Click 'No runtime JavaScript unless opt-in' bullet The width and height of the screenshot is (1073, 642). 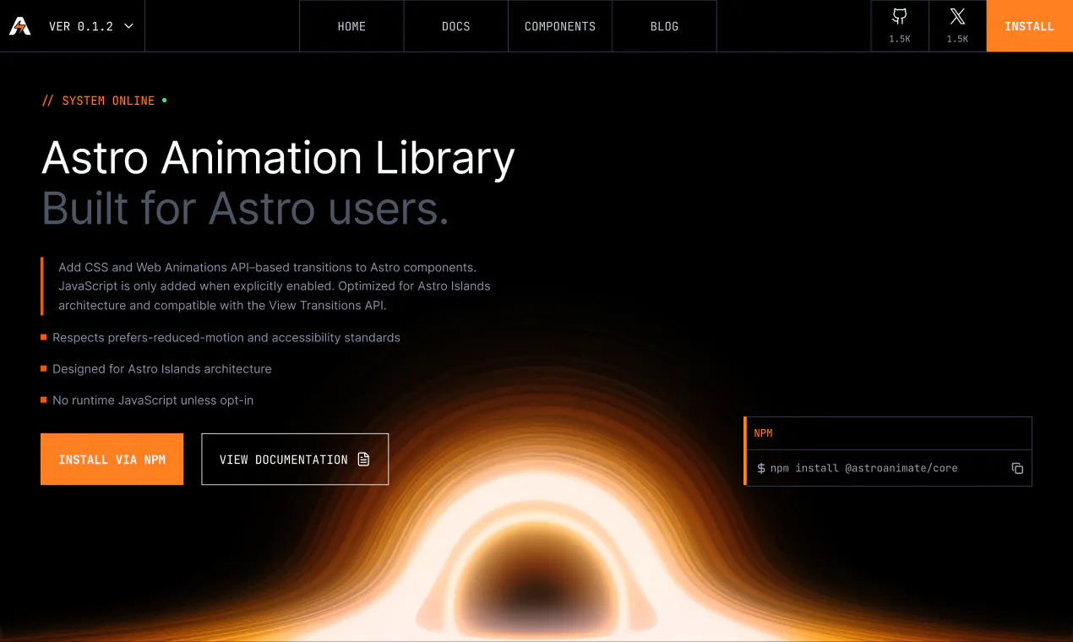[152, 400]
